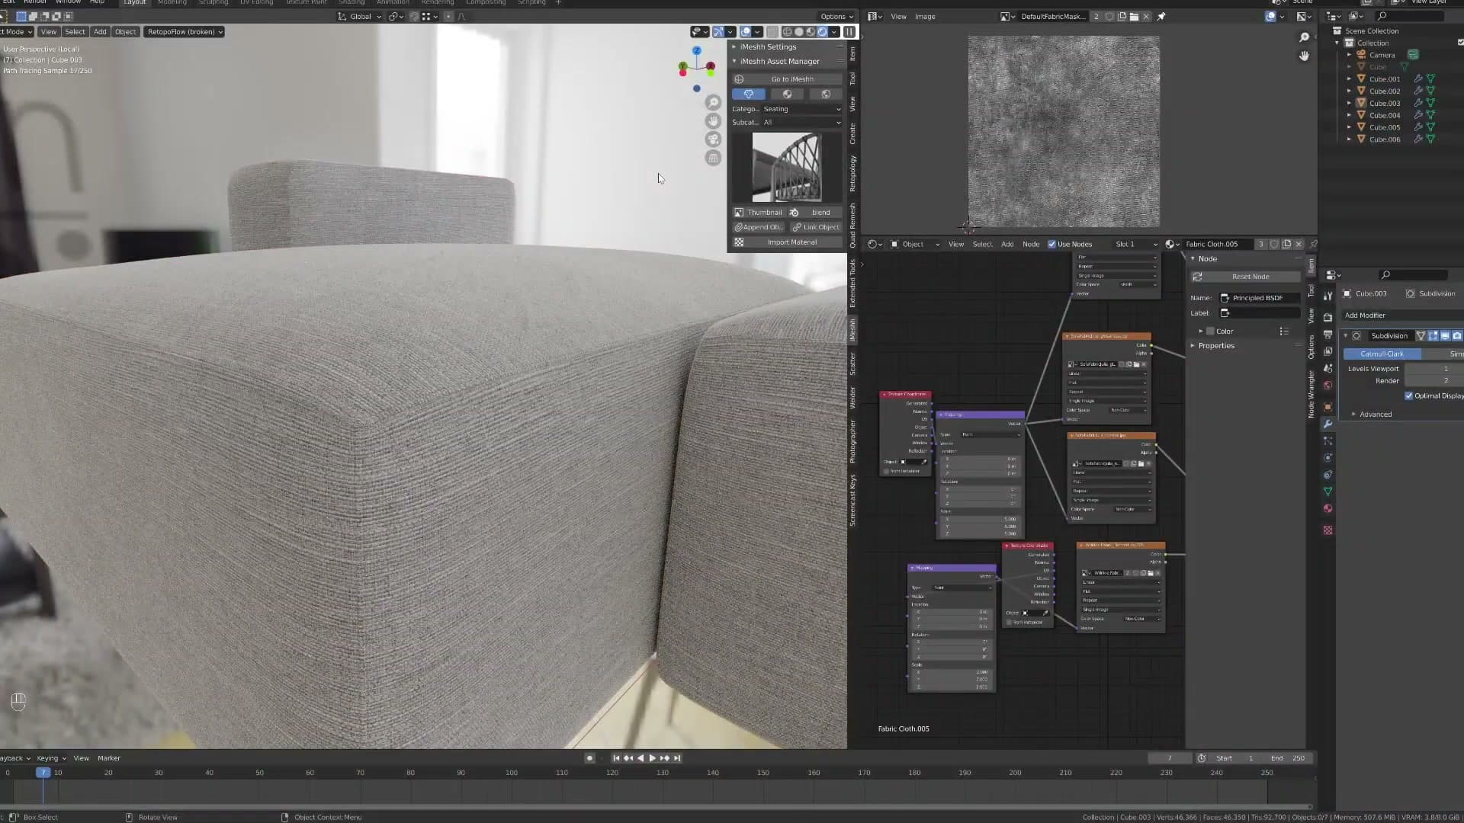Screen dimensions: 1464x823
Task: Open Node Wrangler sidebar tab
Action: coord(1311,394)
